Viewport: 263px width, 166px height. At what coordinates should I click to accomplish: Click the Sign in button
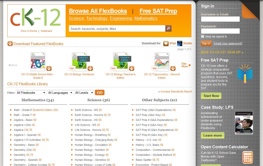(206, 44)
